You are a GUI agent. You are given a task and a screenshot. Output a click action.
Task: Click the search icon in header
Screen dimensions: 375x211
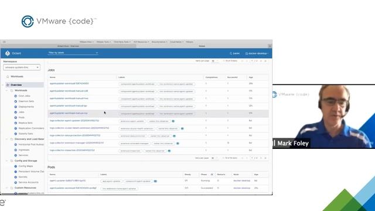(x=231, y=53)
